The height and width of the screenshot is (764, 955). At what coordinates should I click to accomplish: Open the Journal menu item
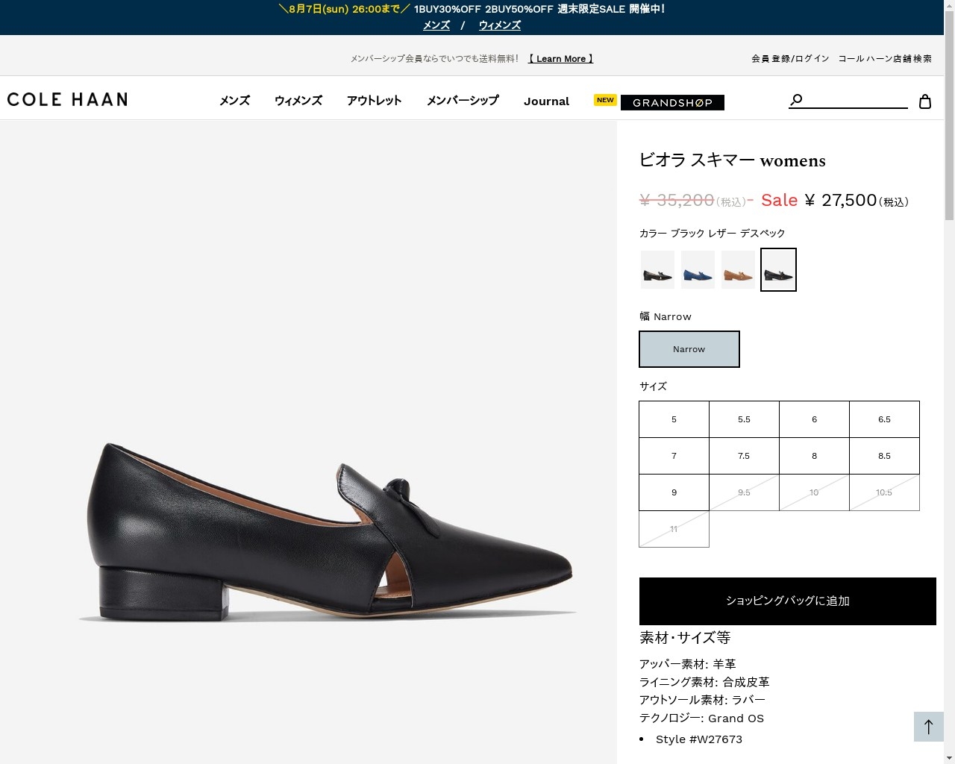tap(546, 101)
